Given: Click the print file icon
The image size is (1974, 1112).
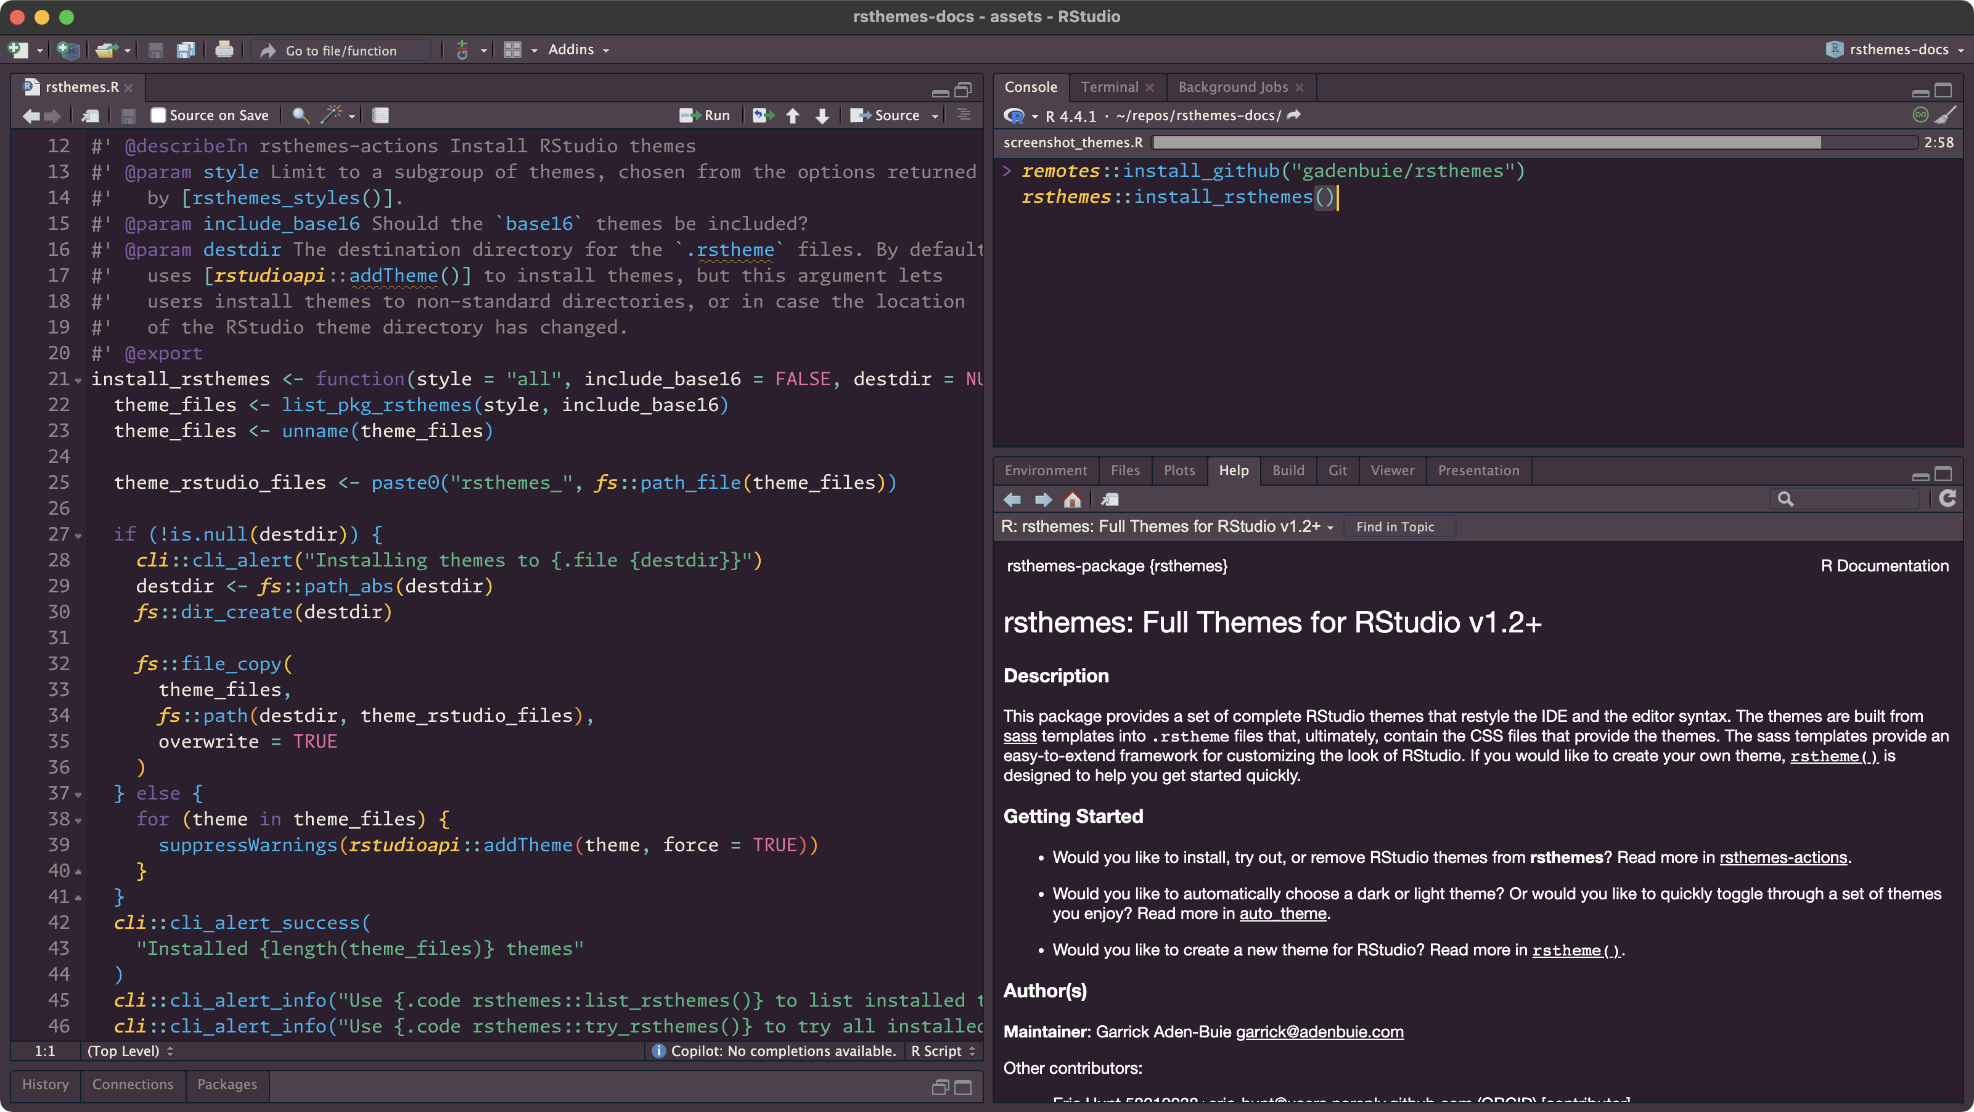Looking at the screenshot, I should coord(224,50).
